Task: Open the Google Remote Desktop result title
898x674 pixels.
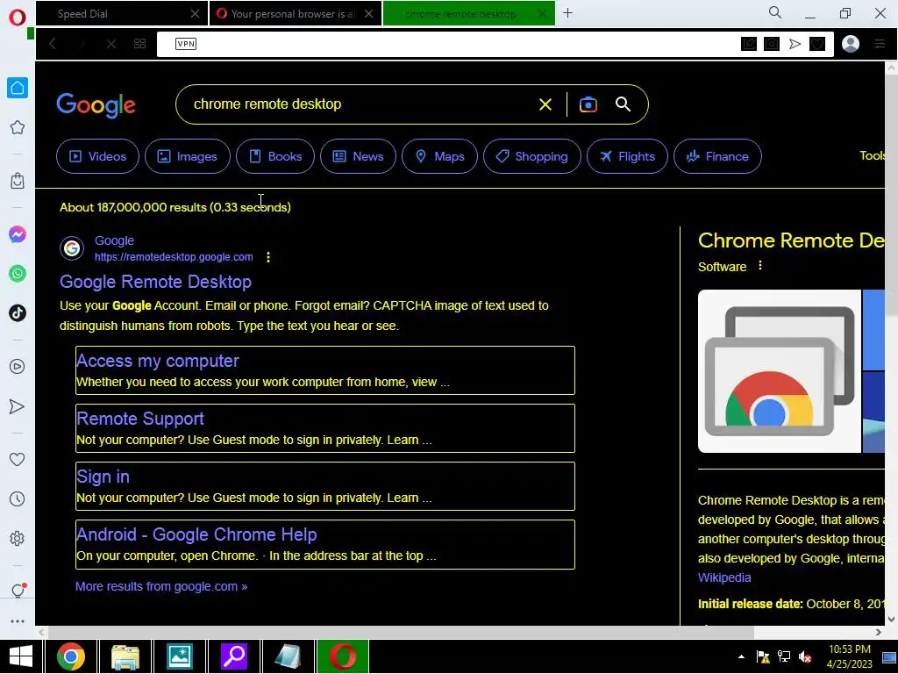Action: coord(156,282)
